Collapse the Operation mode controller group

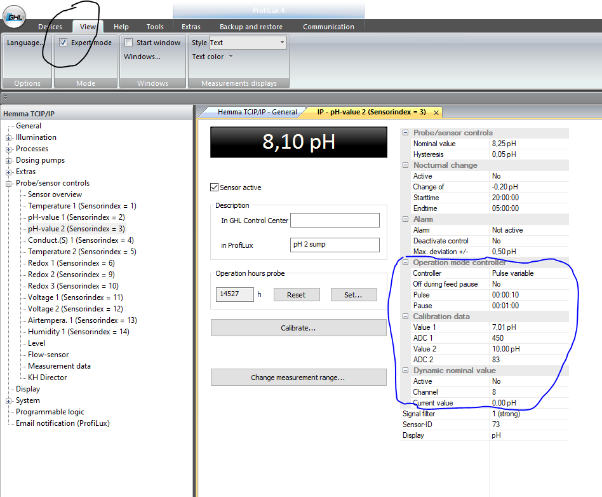(x=405, y=262)
